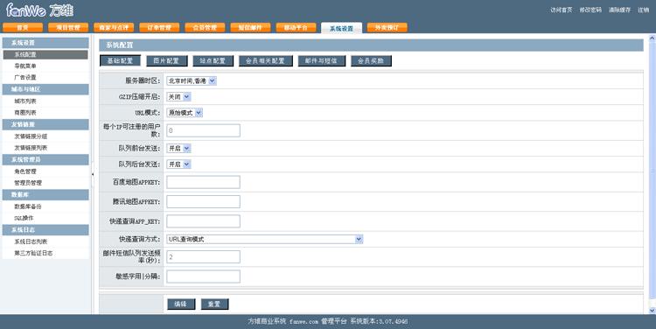Open 系统日志列表 in the sidebar
This screenshot has width=656, height=329.
pyautogui.click(x=45, y=241)
